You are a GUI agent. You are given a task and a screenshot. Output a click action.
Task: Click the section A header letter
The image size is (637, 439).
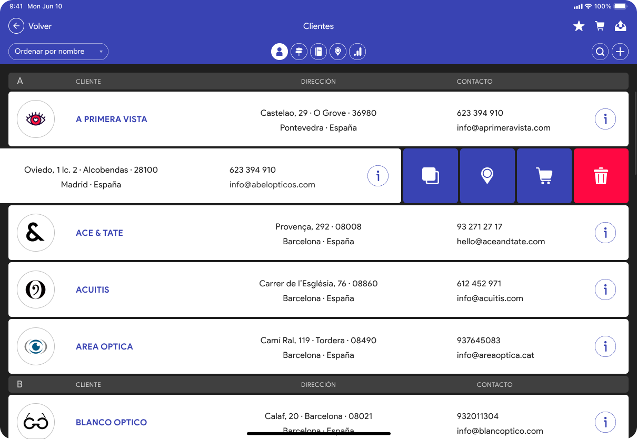(x=20, y=81)
